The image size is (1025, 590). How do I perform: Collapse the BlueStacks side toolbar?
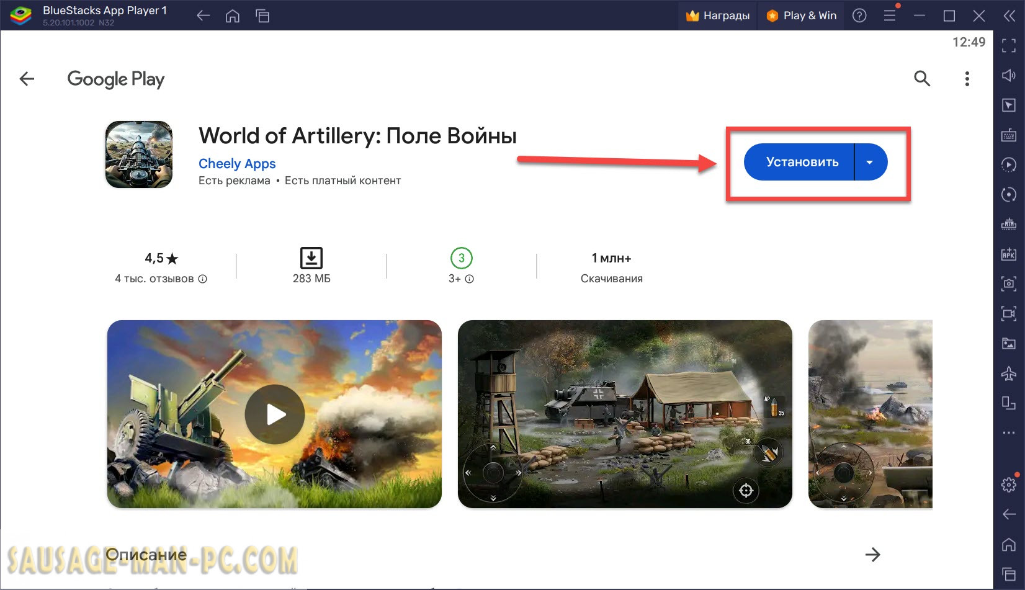point(1009,16)
